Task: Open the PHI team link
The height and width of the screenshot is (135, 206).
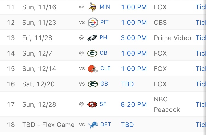Action: click(x=104, y=38)
